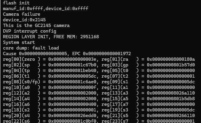Place cursor on "DVP interrupt config" line
The height and width of the screenshot is (123, 201).
pos(29,31)
